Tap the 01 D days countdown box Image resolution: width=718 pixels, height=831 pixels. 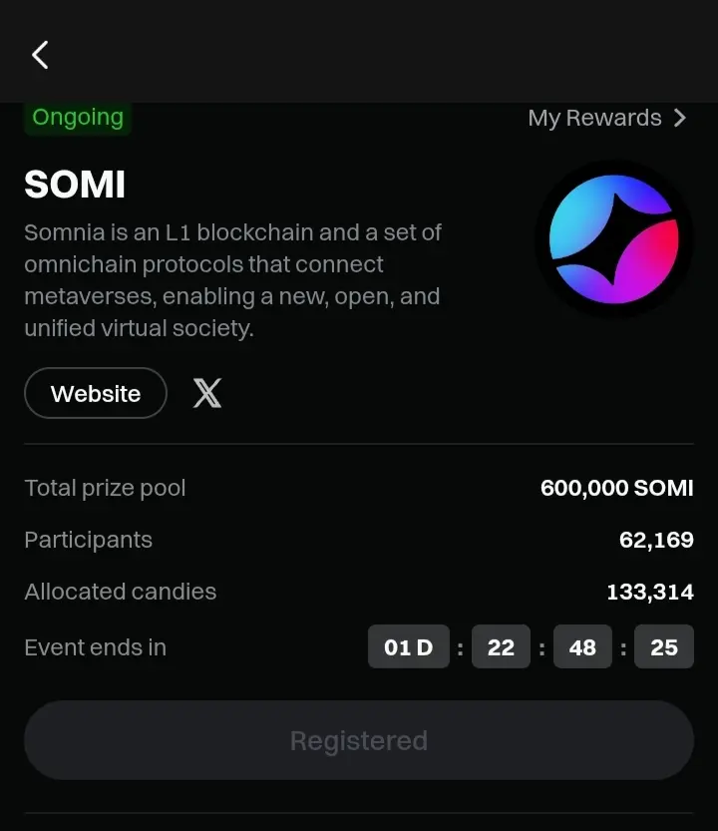click(409, 646)
